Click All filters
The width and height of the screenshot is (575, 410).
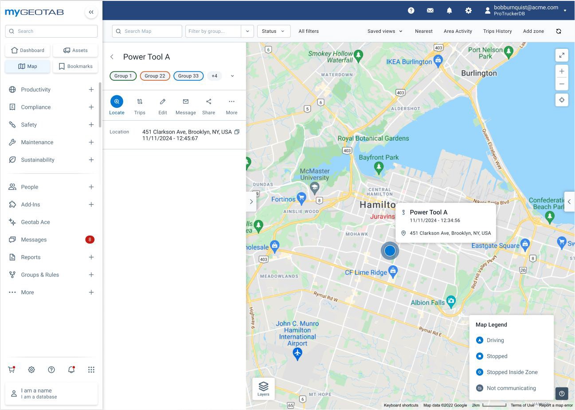309,31
